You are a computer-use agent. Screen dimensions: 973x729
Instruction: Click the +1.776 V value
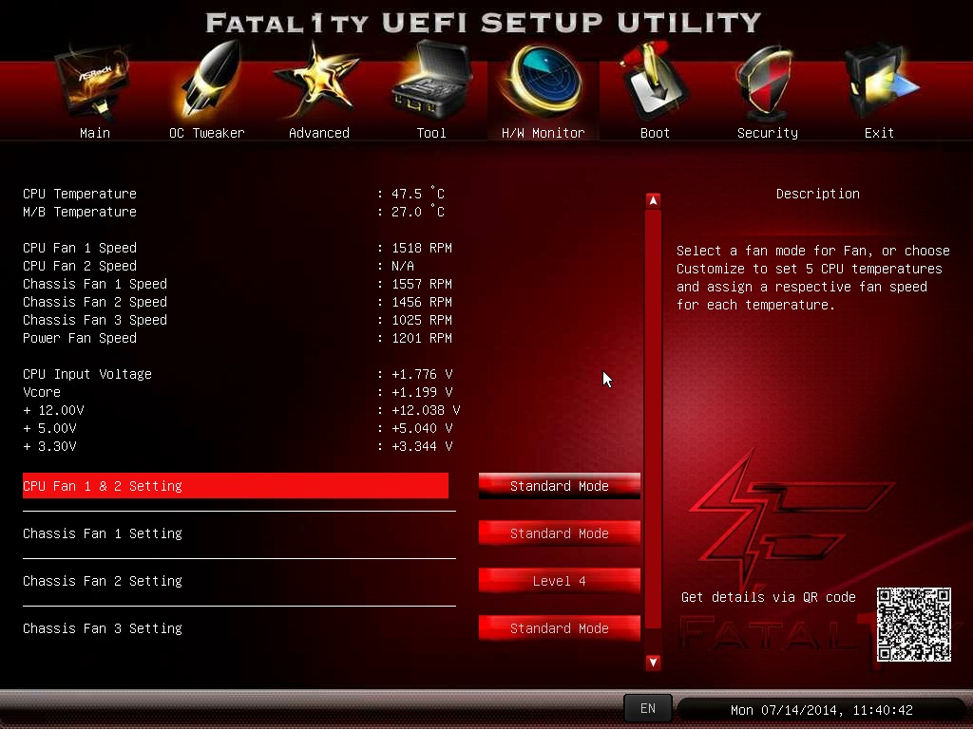(x=422, y=374)
